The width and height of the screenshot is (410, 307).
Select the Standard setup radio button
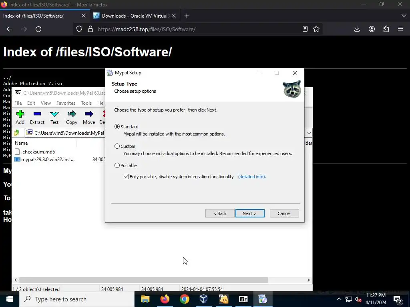(x=117, y=127)
